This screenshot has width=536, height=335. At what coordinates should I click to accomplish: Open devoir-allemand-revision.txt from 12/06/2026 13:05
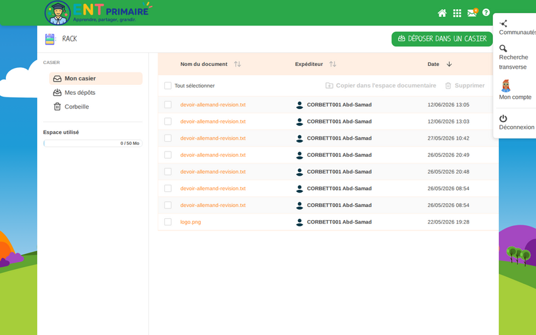tap(213, 105)
